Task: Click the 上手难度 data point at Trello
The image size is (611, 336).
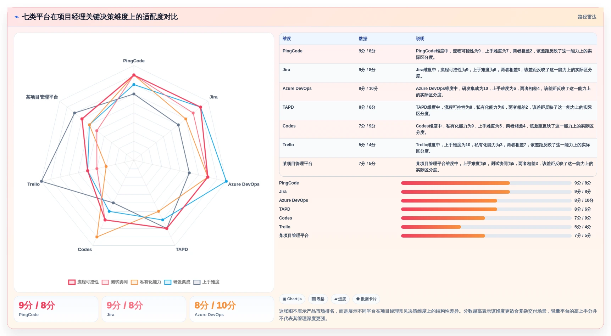Action: pos(41,181)
